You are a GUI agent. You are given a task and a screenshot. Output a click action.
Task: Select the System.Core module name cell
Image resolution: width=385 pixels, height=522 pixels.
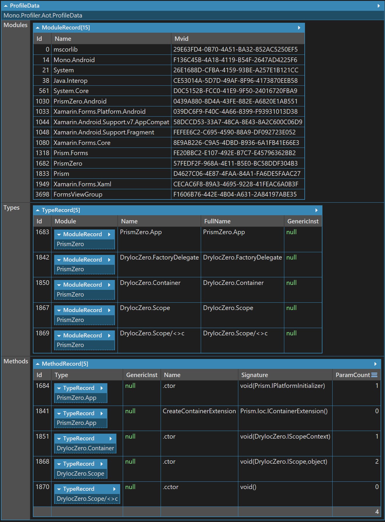111,91
